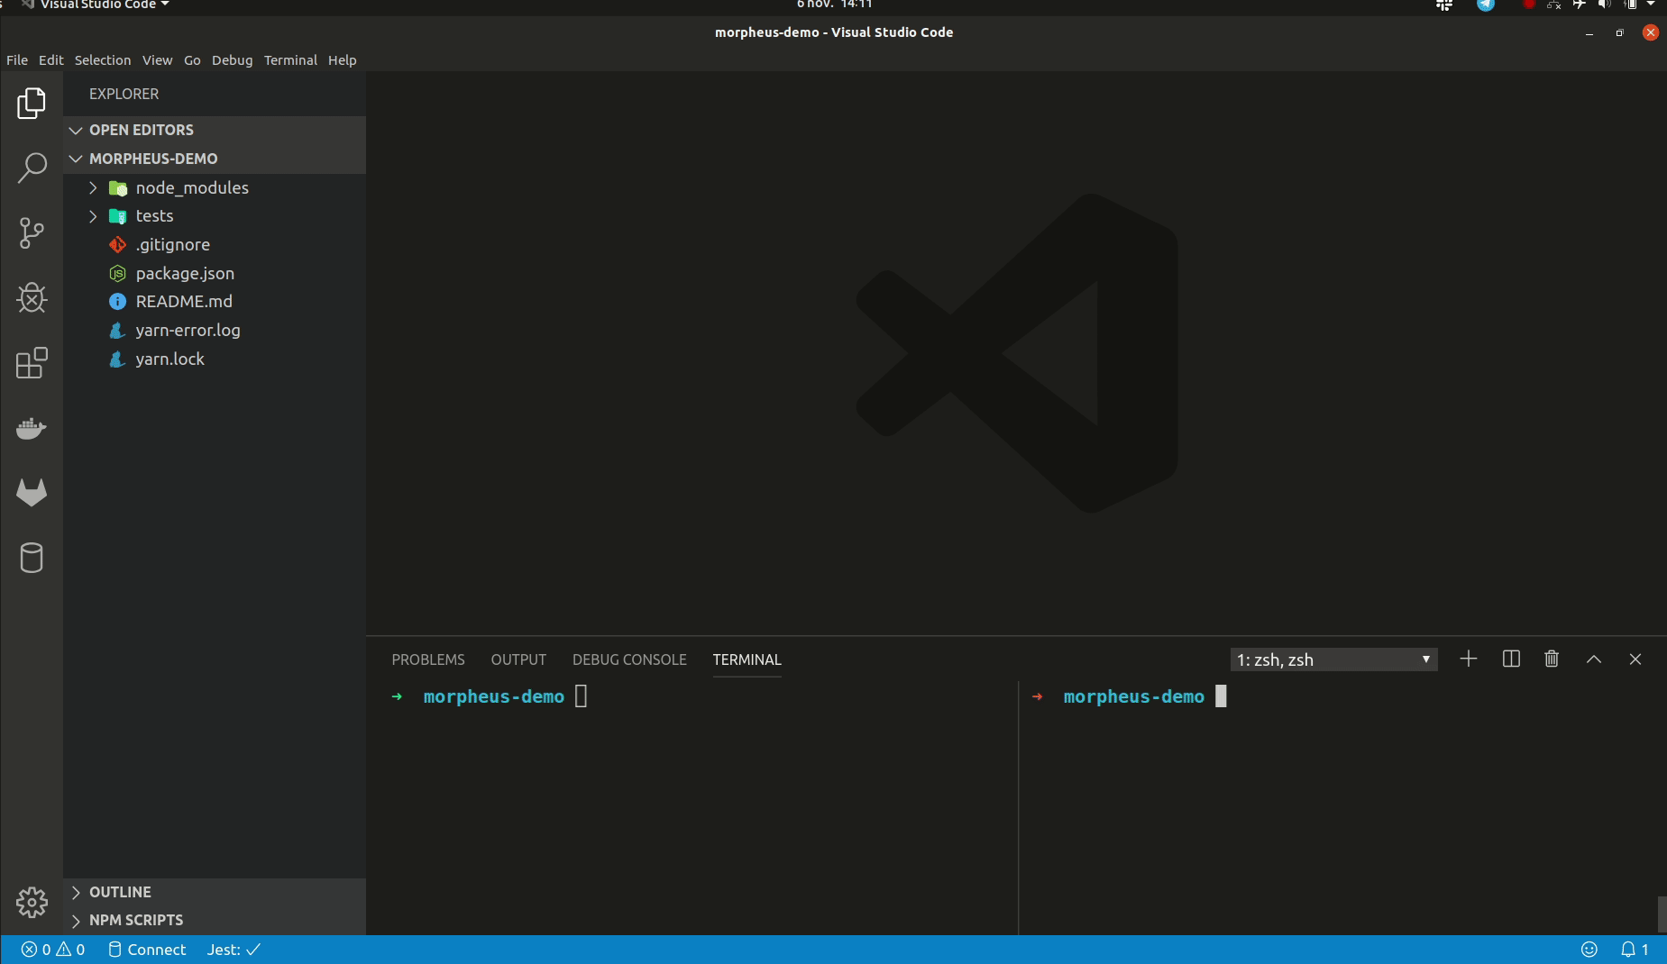The image size is (1667, 964).
Task: Open the Docker view whale icon
Action: tap(32, 428)
